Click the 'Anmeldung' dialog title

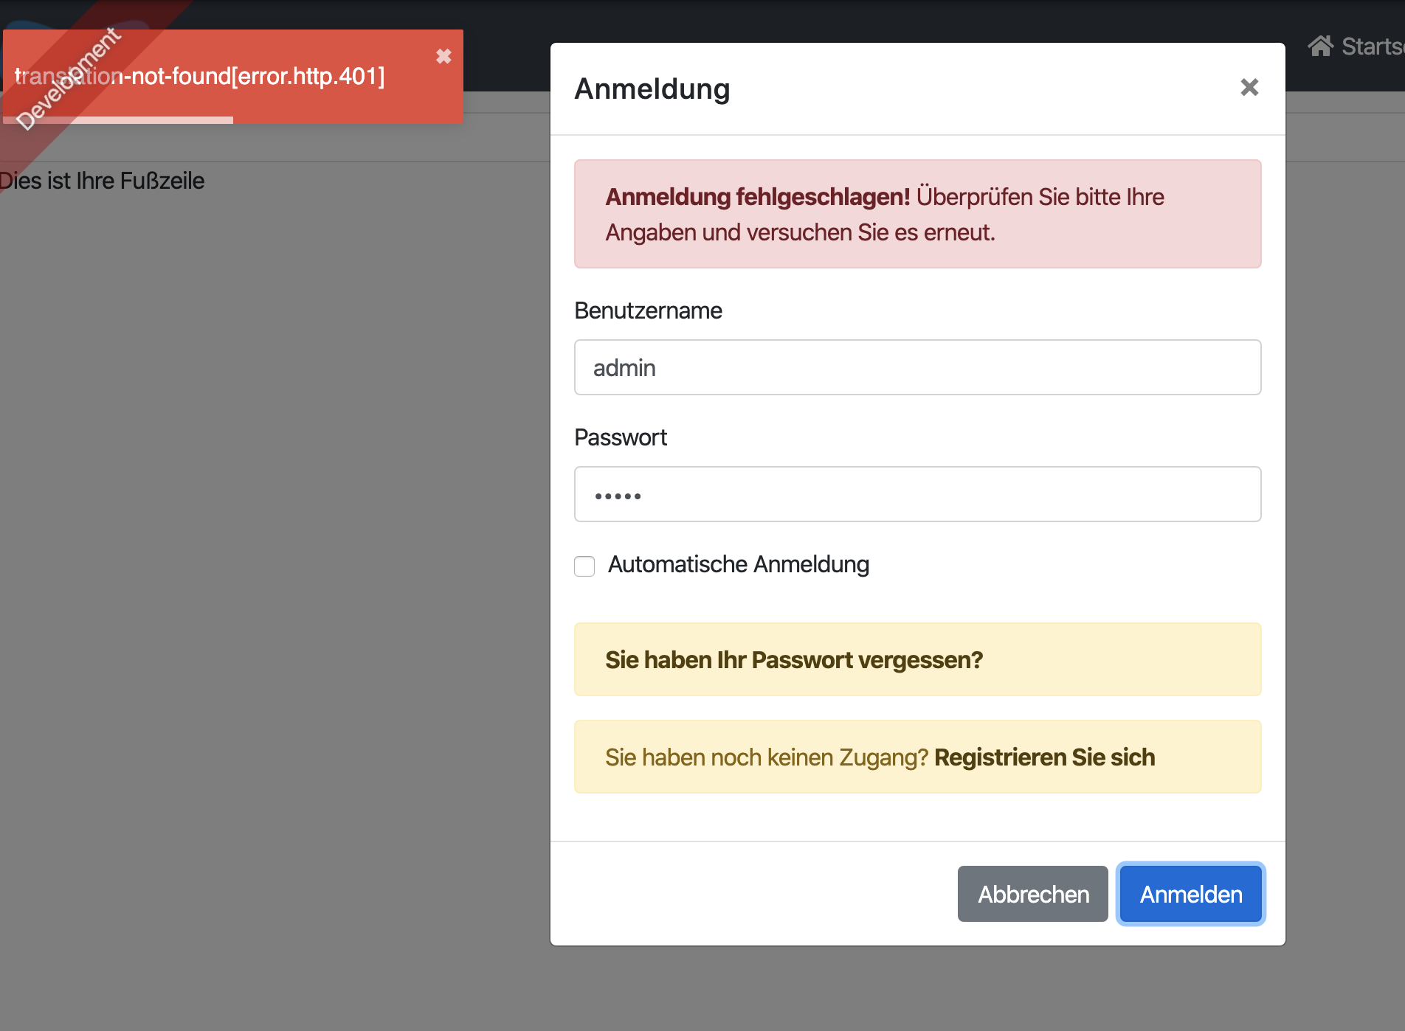click(x=652, y=88)
